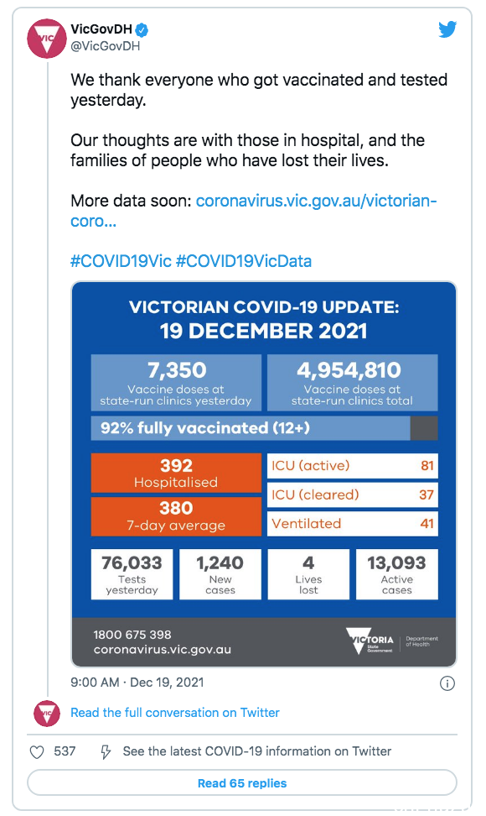Open the #COVID19Vic hashtag

(121, 261)
